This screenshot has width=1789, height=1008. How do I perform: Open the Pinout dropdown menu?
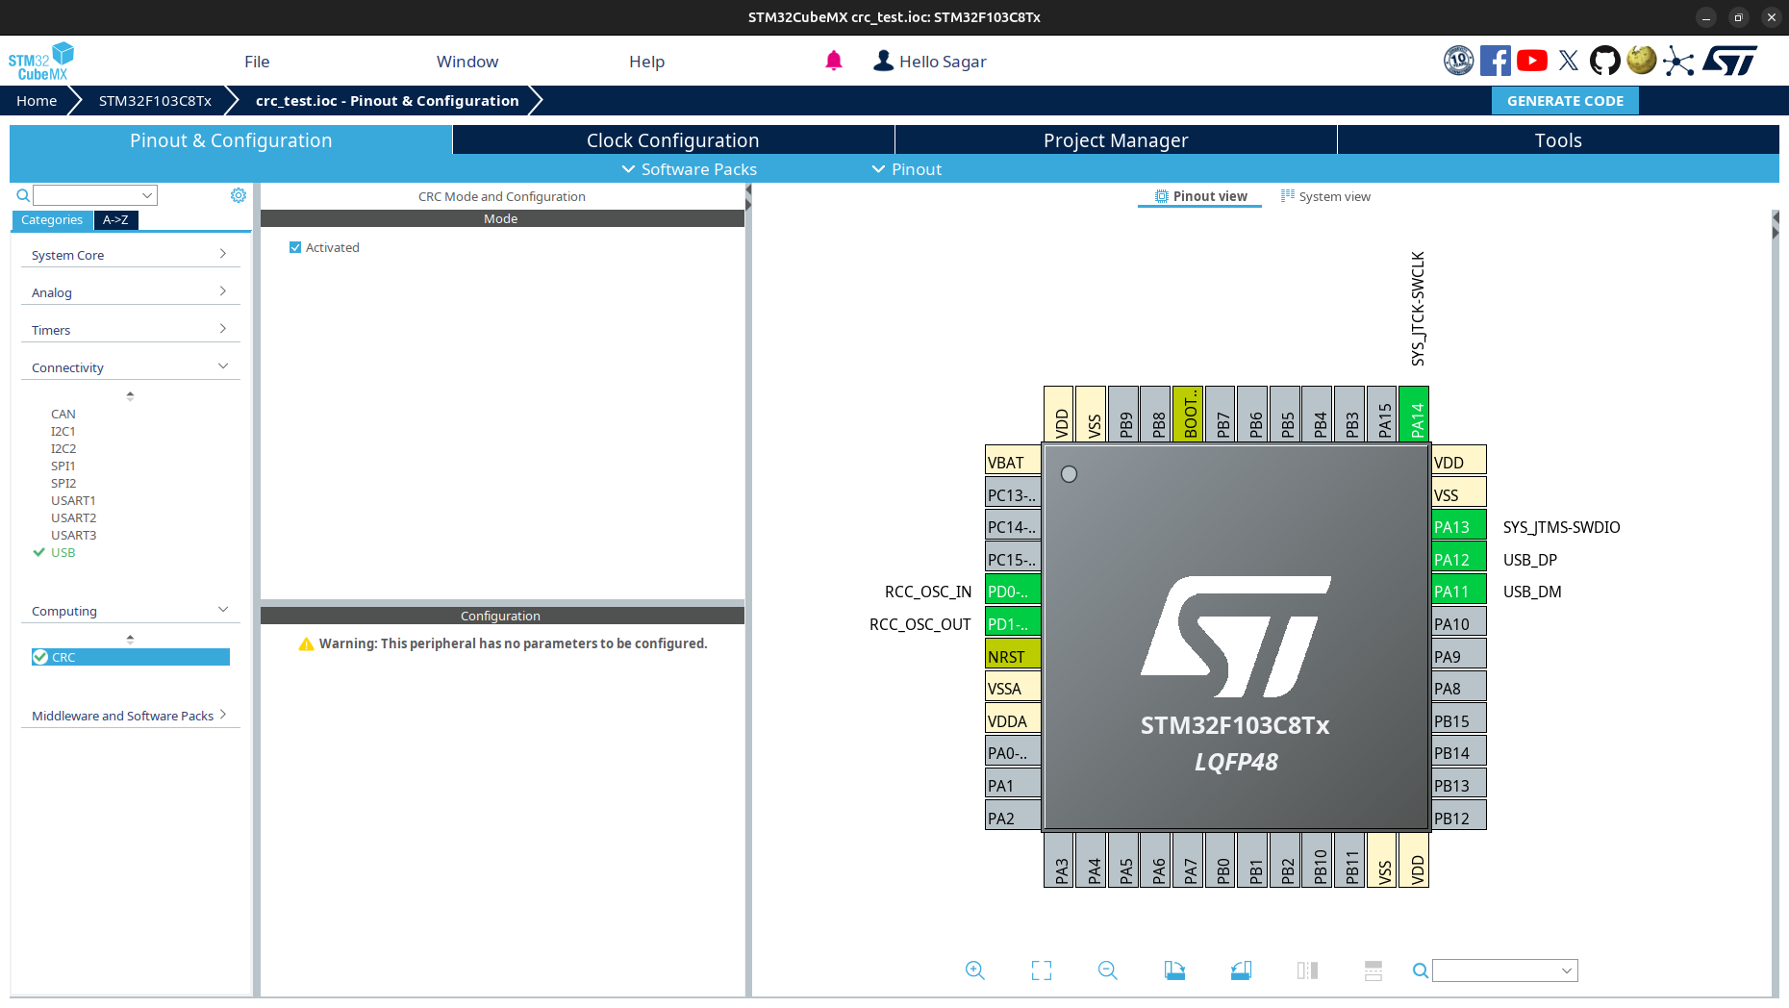coord(906,169)
